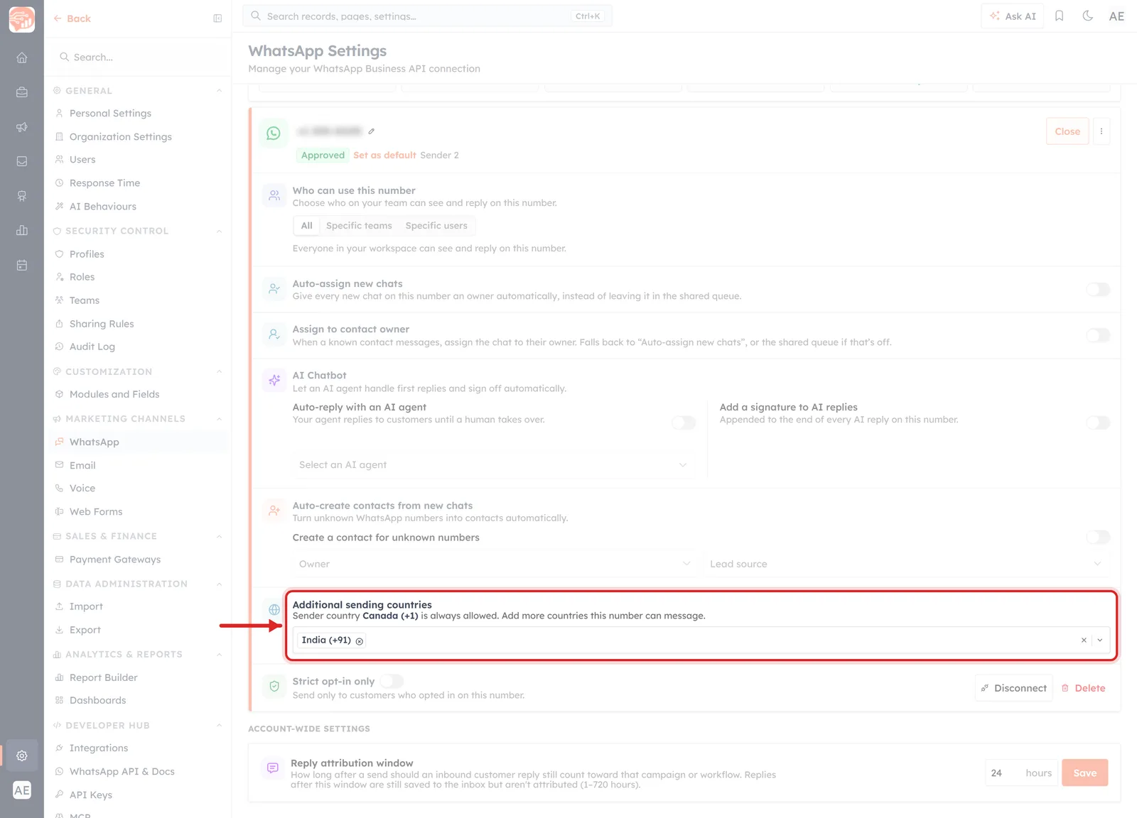The image size is (1137, 818).
Task: Click the chat icon beside Reply attribution window
Action: click(x=272, y=768)
